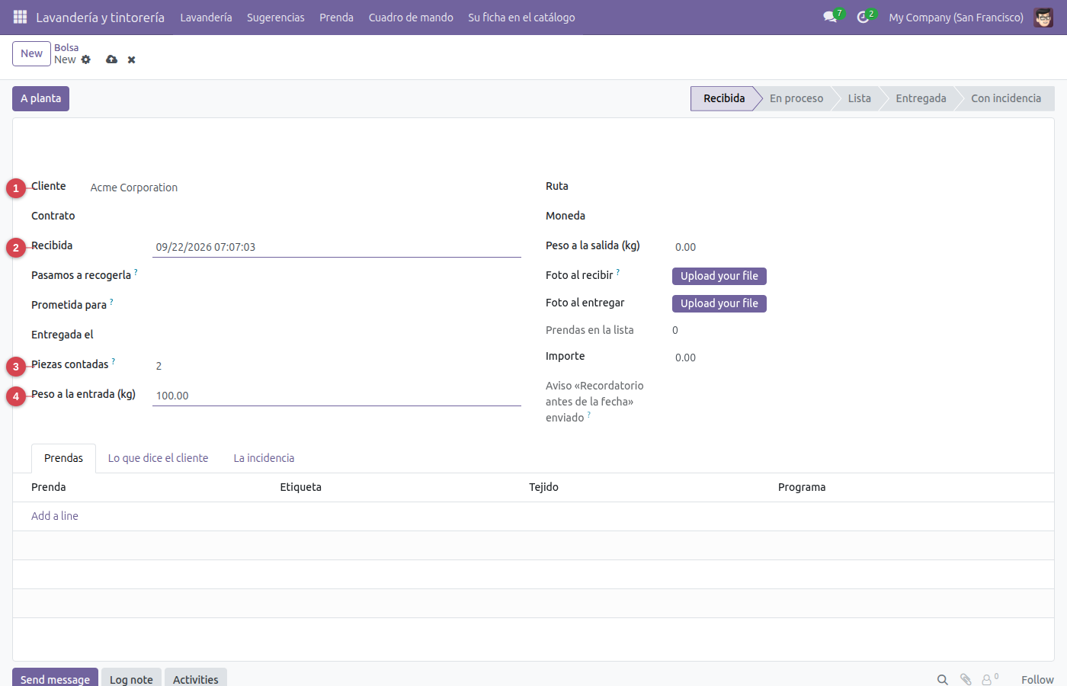Open the Cliente field showing Acme Corporation
Viewport: 1067px width, 686px height.
click(303, 188)
